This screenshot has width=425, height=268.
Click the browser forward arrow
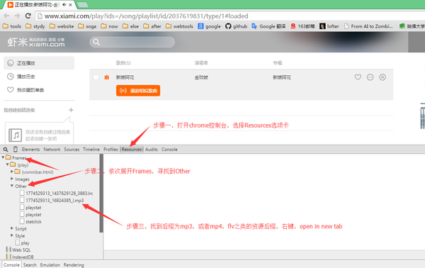pyautogui.click(x=17, y=16)
